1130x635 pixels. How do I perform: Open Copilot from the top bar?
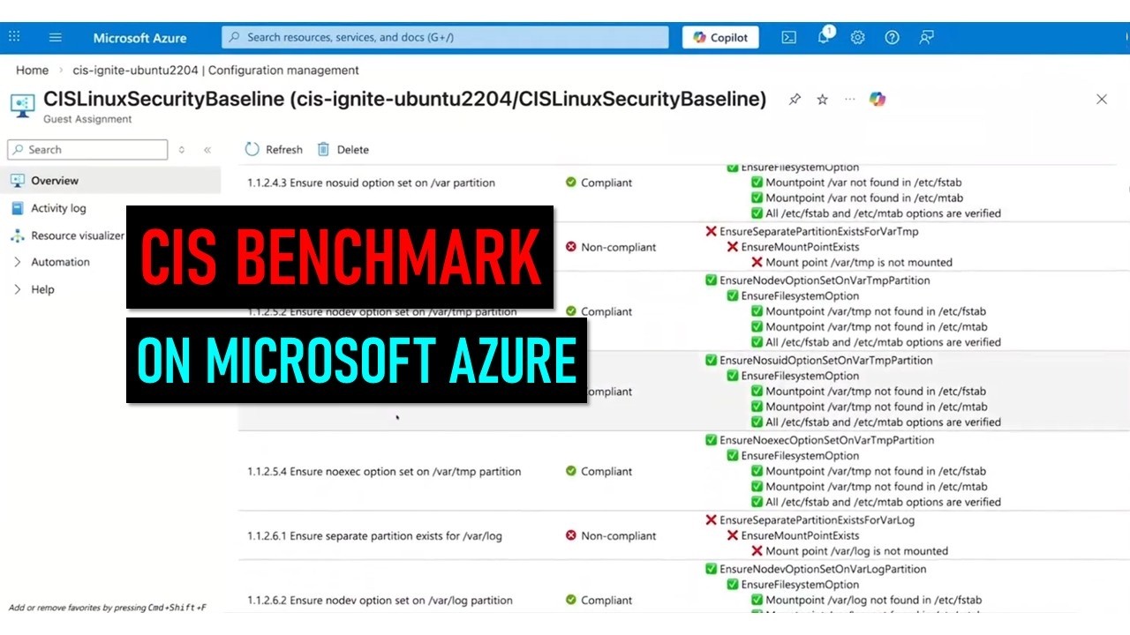pyautogui.click(x=720, y=37)
